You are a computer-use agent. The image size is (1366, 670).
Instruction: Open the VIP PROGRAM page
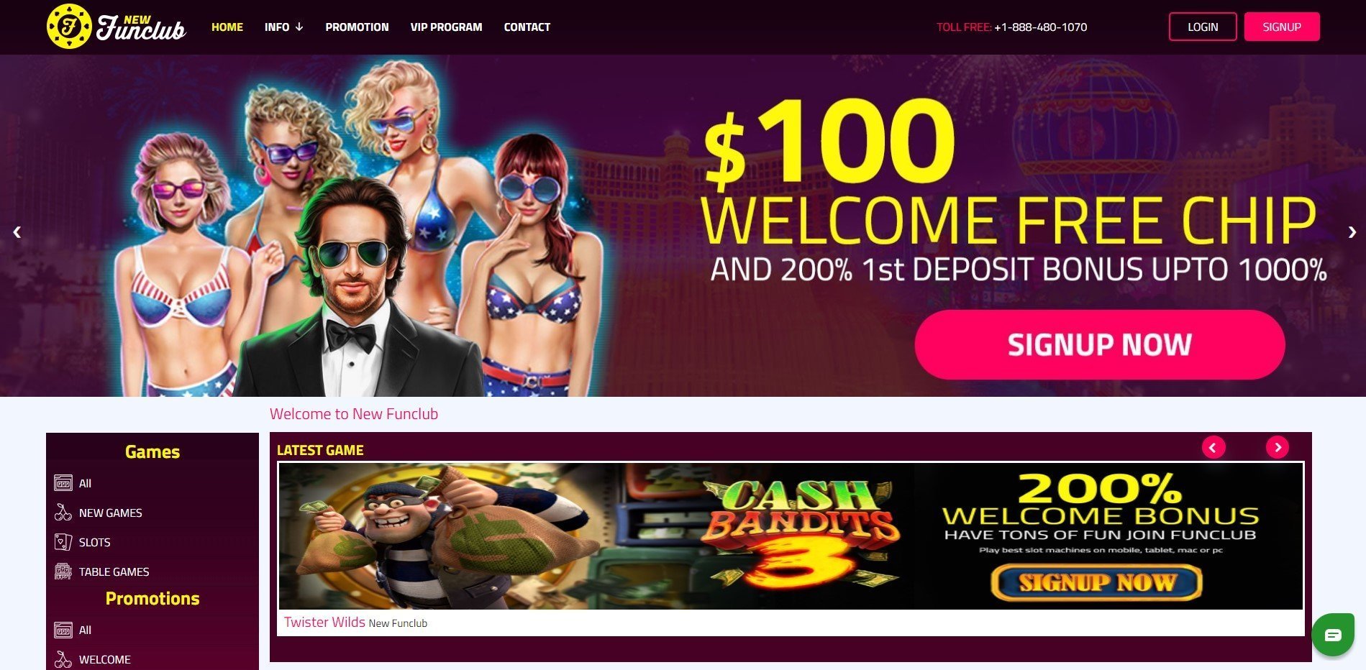click(x=446, y=27)
